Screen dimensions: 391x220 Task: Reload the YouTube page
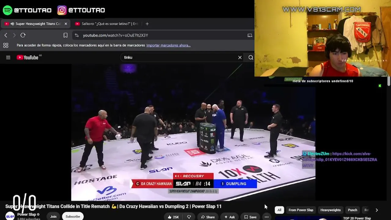23,35
